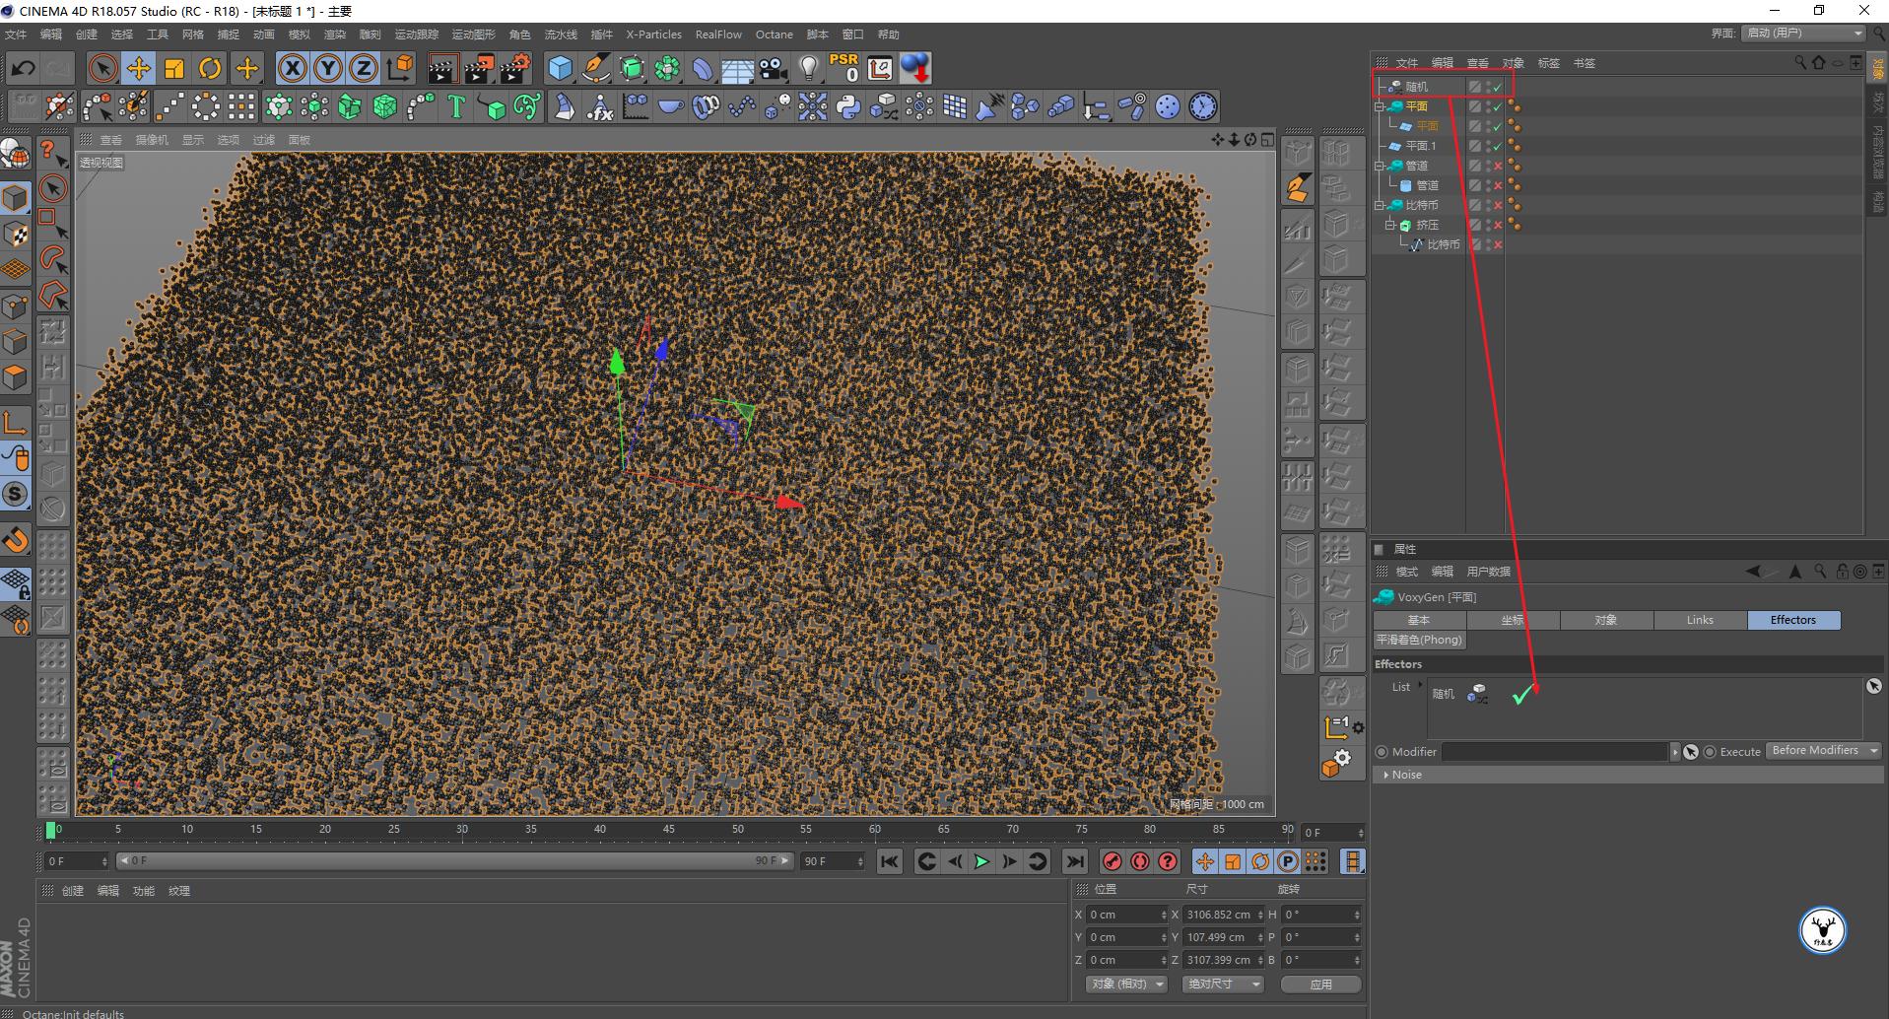The height and width of the screenshot is (1019, 1889).
Task: Click the Undo arrow icon
Action: 23,68
